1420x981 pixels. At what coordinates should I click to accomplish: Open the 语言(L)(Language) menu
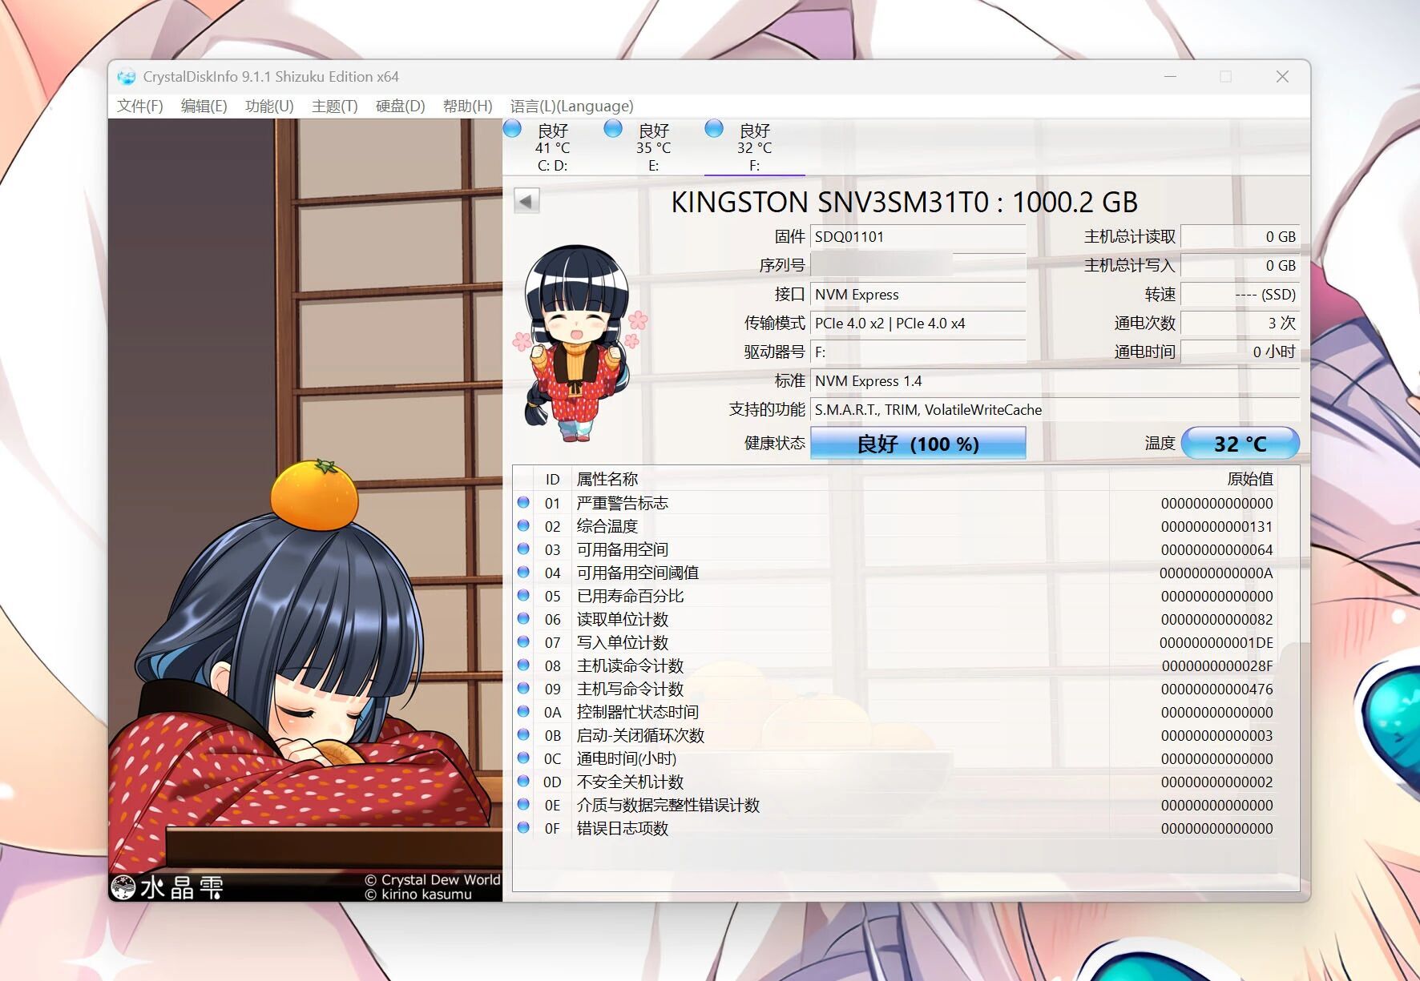pos(571,106)
